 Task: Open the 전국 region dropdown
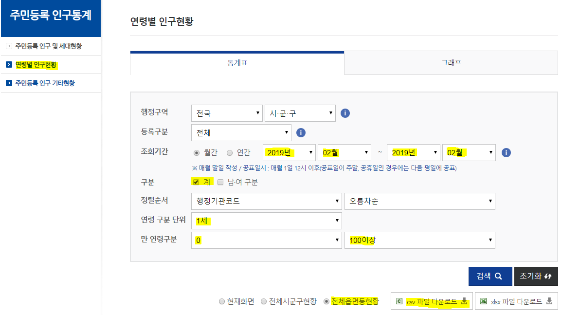(x=227, y=113)
